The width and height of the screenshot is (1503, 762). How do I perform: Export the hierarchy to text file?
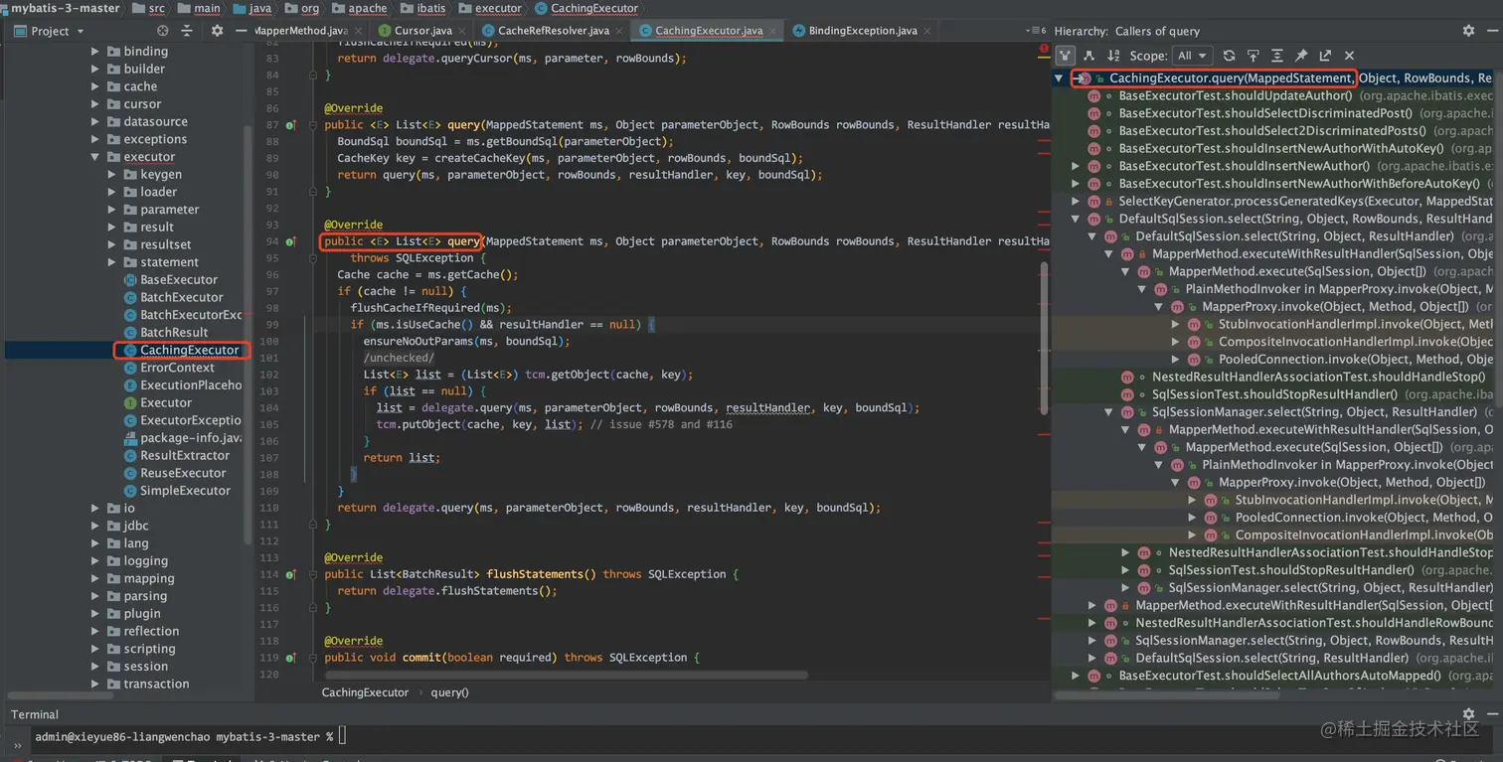click(x=1325, y=56)
